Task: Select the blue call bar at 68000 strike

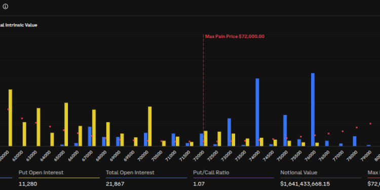Action: 104,141
